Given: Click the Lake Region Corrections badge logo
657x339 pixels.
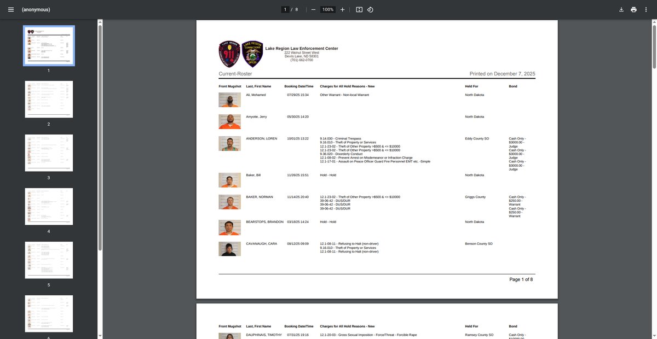Looking at the screenshot, I should pyautogui.click(x=252, y=53).
